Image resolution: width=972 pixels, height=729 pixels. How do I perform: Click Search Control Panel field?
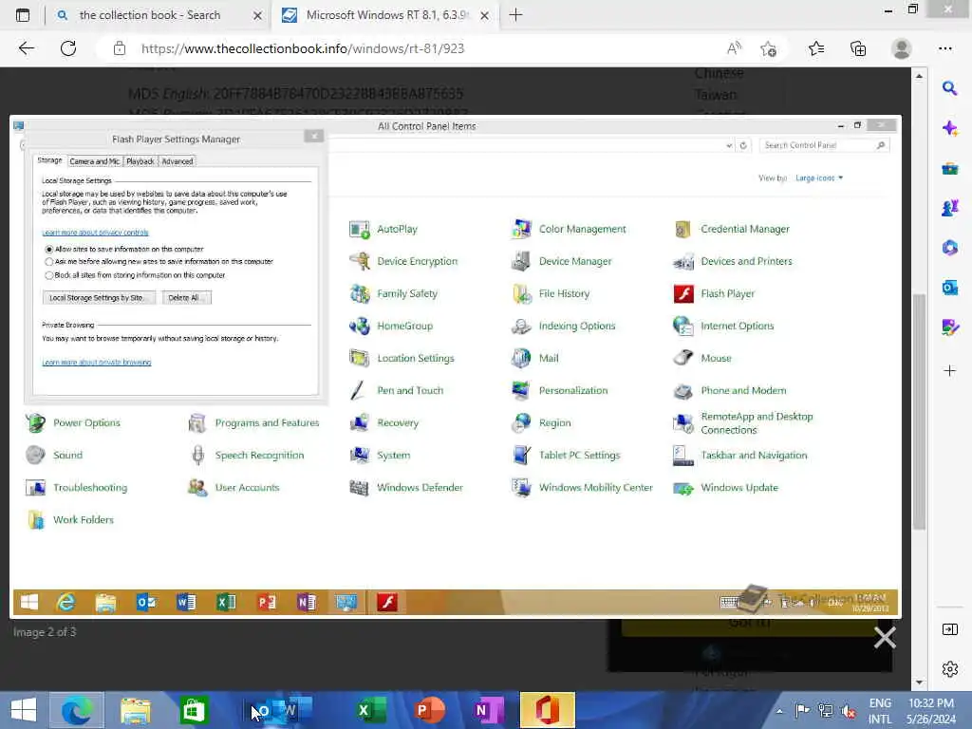coord(825,145)
